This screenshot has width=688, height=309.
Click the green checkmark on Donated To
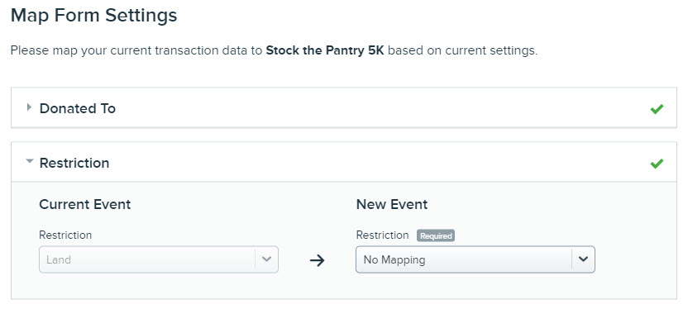(x=657, y=109)
